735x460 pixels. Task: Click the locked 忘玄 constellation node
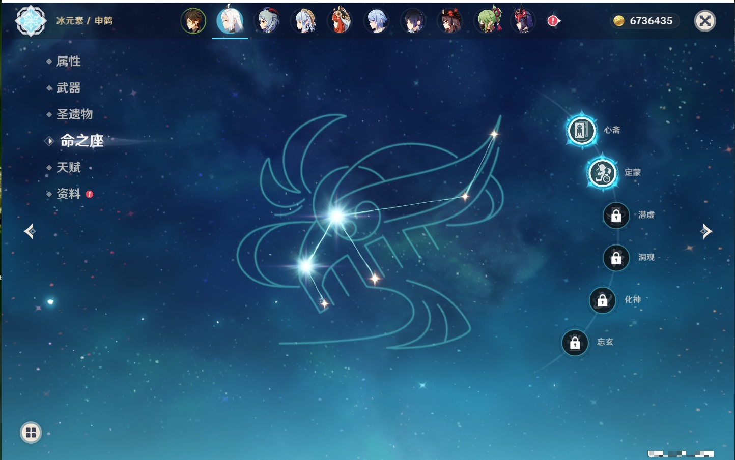pyautogui.click(x=575, y=342)
